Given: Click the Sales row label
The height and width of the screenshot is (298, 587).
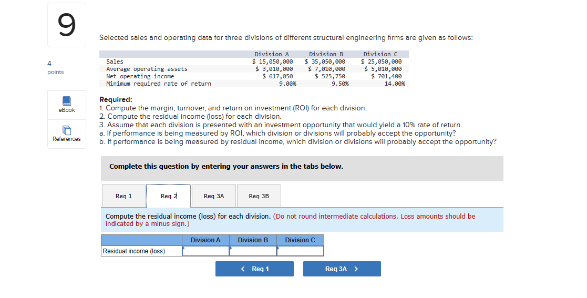Looking at the screenshot, I should (x=115, y=61).
